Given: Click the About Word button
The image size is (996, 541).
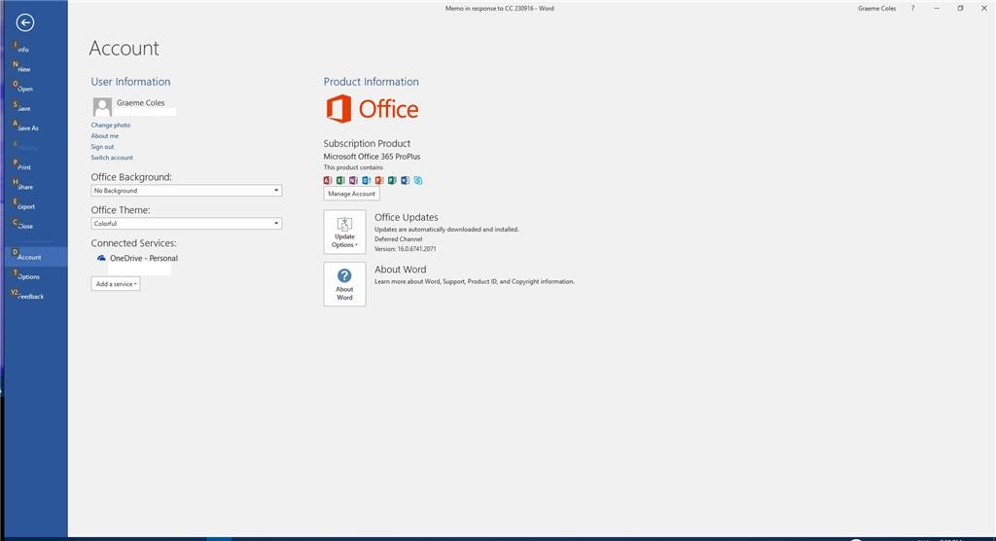Looking at the screenshot, I should pyautogui.click(x=344, y=284).
